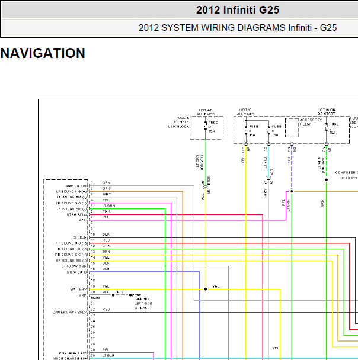Click the 'STRG SW A' label

(76, 215)
